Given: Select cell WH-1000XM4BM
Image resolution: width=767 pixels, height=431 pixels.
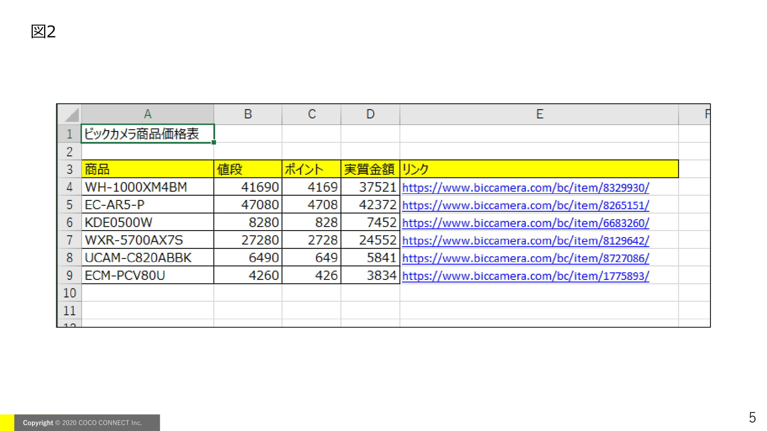Looking at the screenshot, I should pos(148,187).
